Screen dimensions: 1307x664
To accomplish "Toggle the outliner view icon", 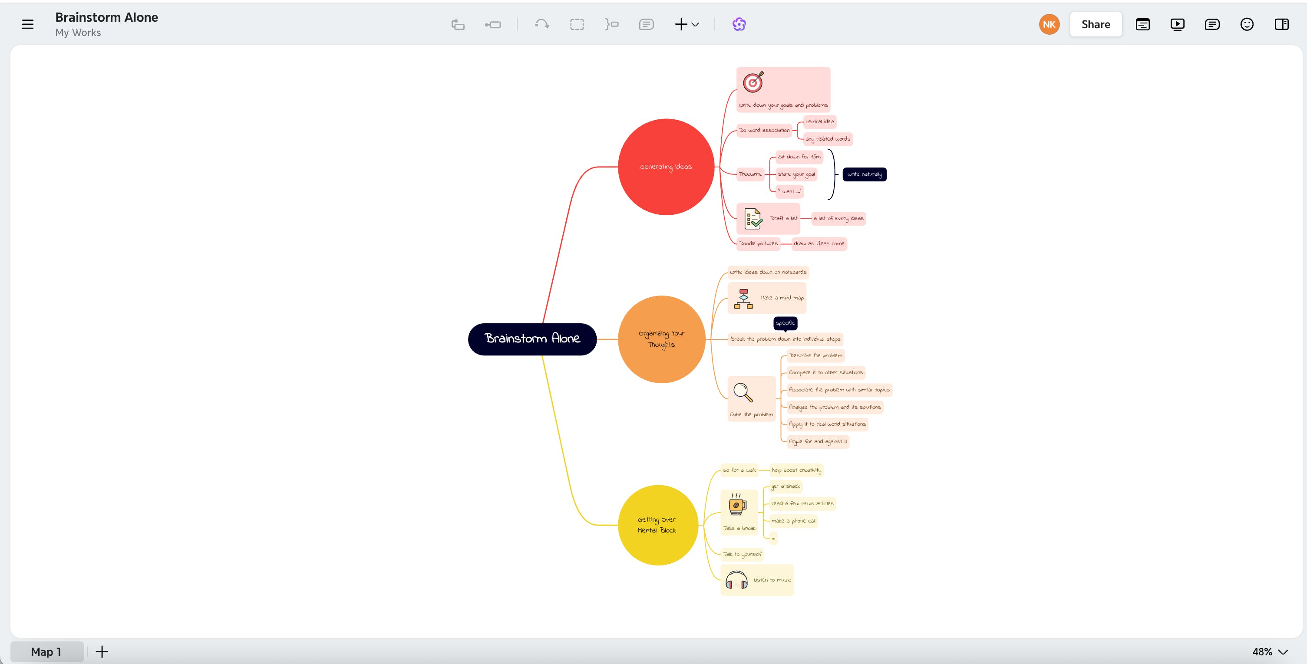I will [1142, 24].
